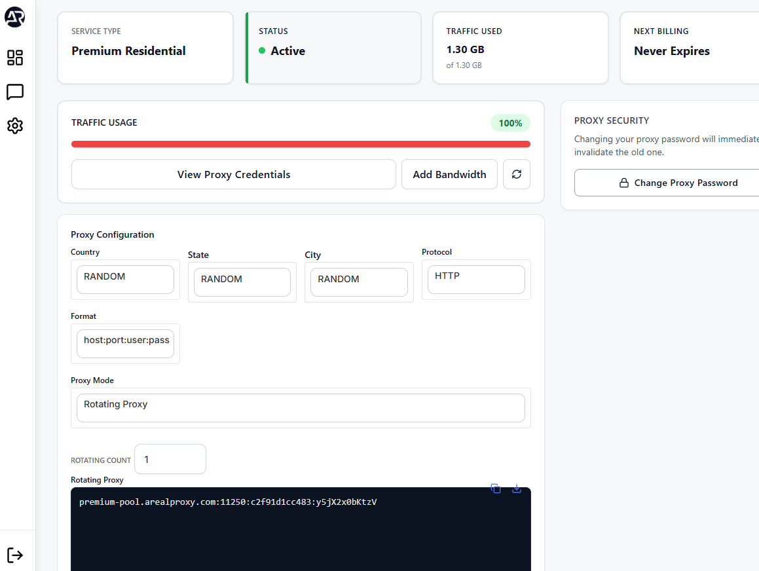Open the chat messages icon in the sidebar
759x571 pixels.
pos(15,92)
